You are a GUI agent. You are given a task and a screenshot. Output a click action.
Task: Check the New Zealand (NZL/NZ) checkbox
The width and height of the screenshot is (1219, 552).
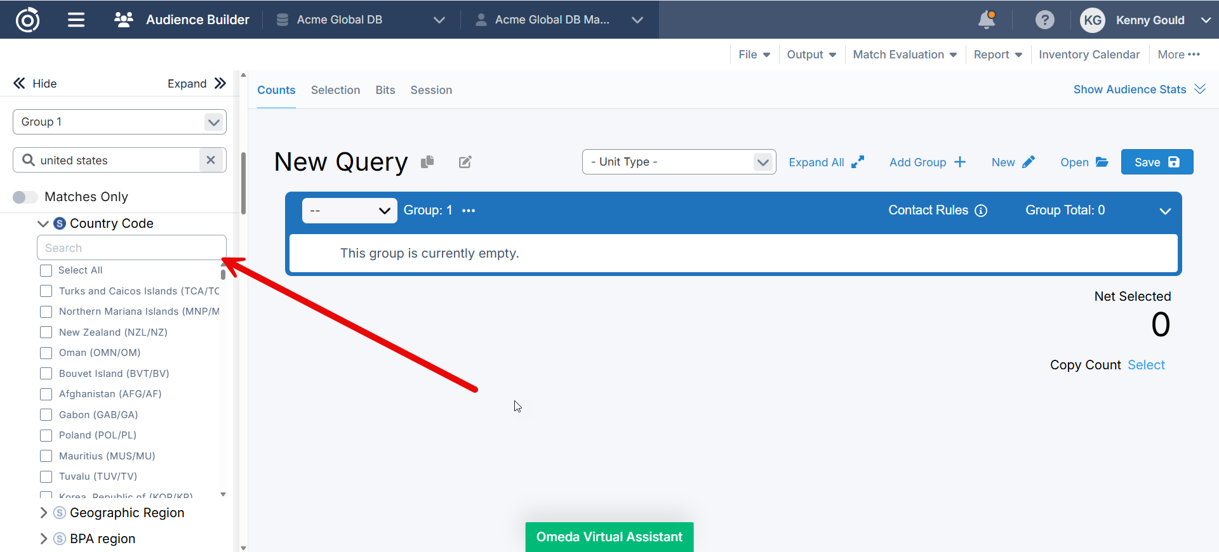46,332
